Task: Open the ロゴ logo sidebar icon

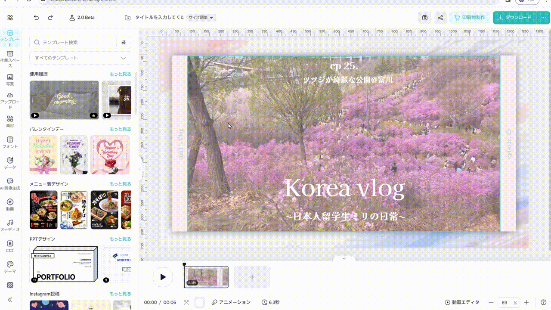Action: pos(10,246)
